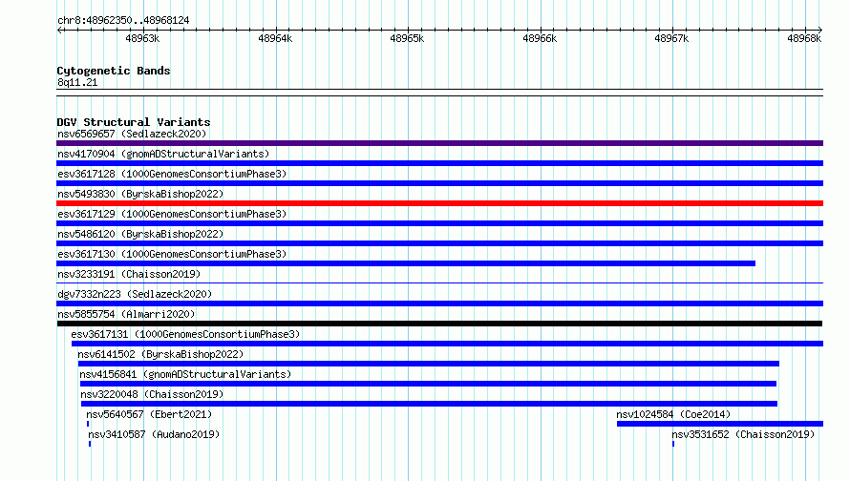Open esv3617131 (1000GenomesConsortiumPhase3) label
This screenshot has height=481, width=850.
coord(185,334)
